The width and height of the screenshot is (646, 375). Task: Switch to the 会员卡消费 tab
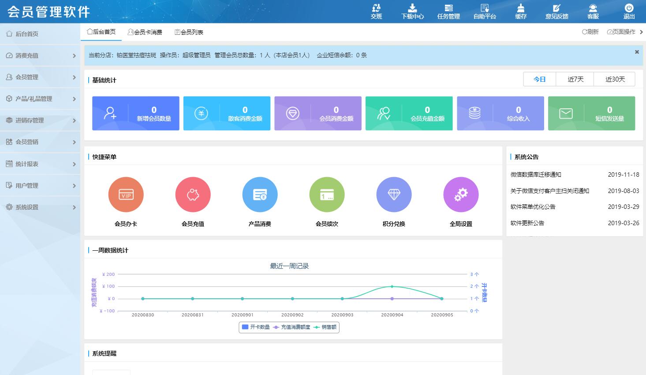pyautogui.click(x=145, y=32)
